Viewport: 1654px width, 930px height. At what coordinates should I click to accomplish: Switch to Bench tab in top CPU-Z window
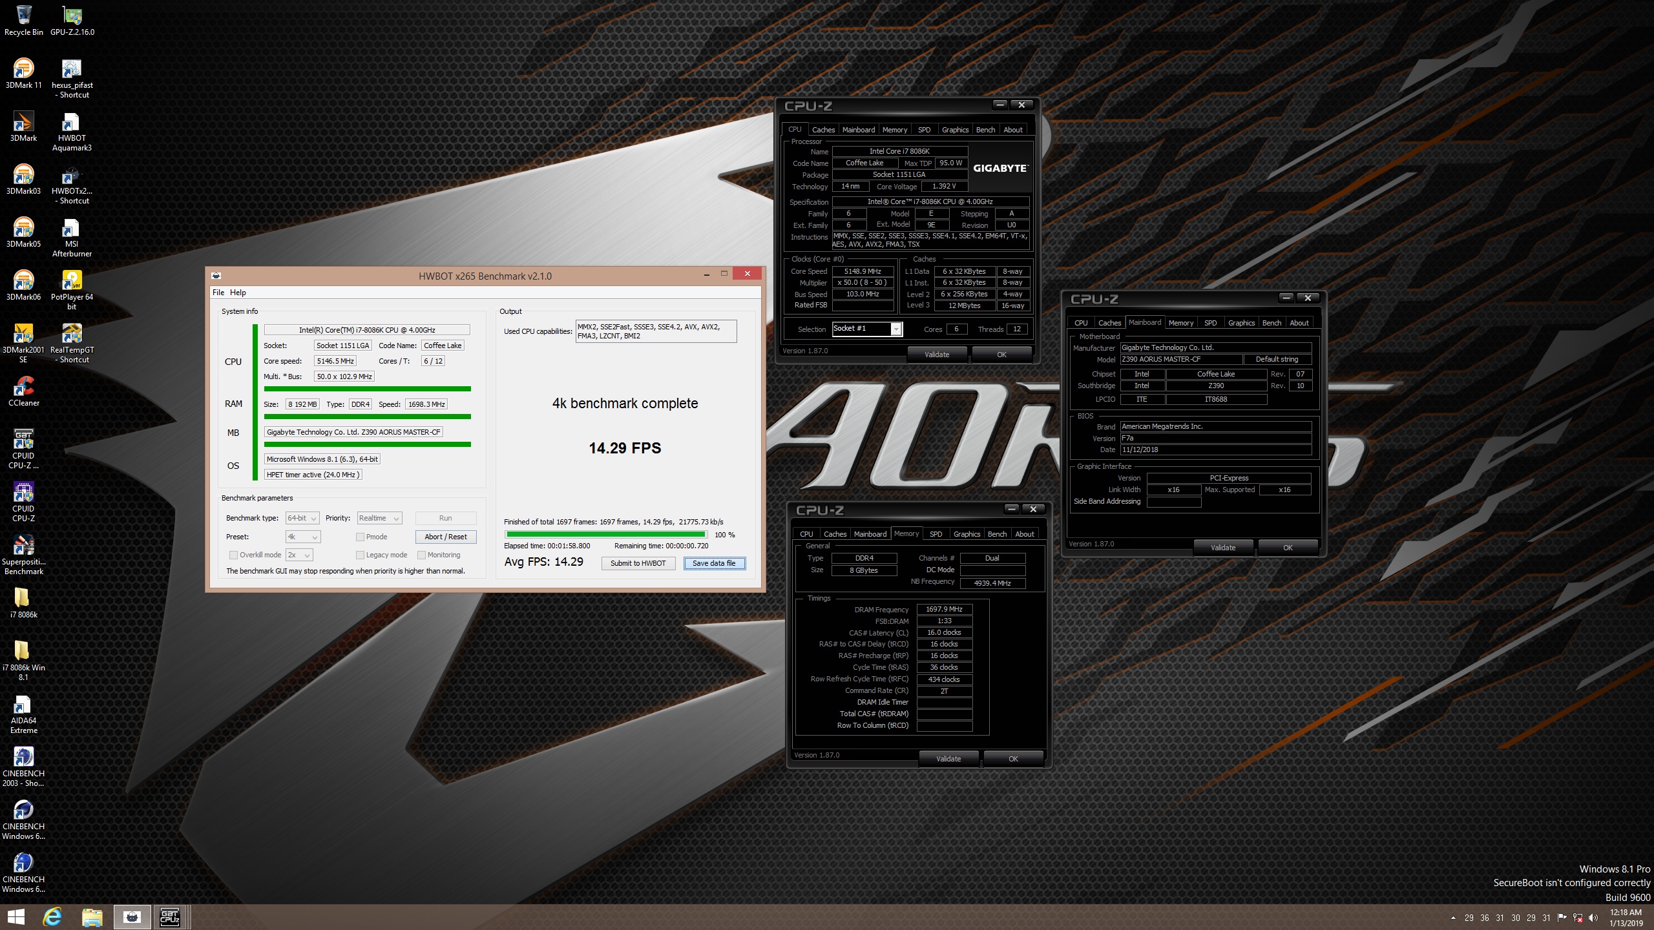(x=985, y=130)
